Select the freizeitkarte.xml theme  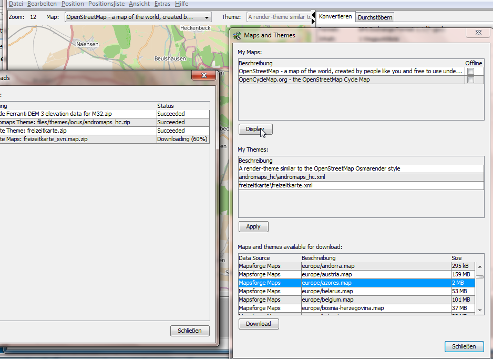(x=361, y=185)
